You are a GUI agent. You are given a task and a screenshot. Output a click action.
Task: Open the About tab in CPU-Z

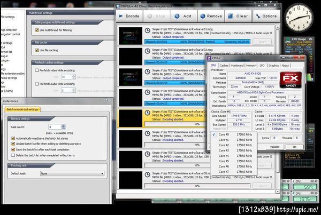tap(285, 66)
